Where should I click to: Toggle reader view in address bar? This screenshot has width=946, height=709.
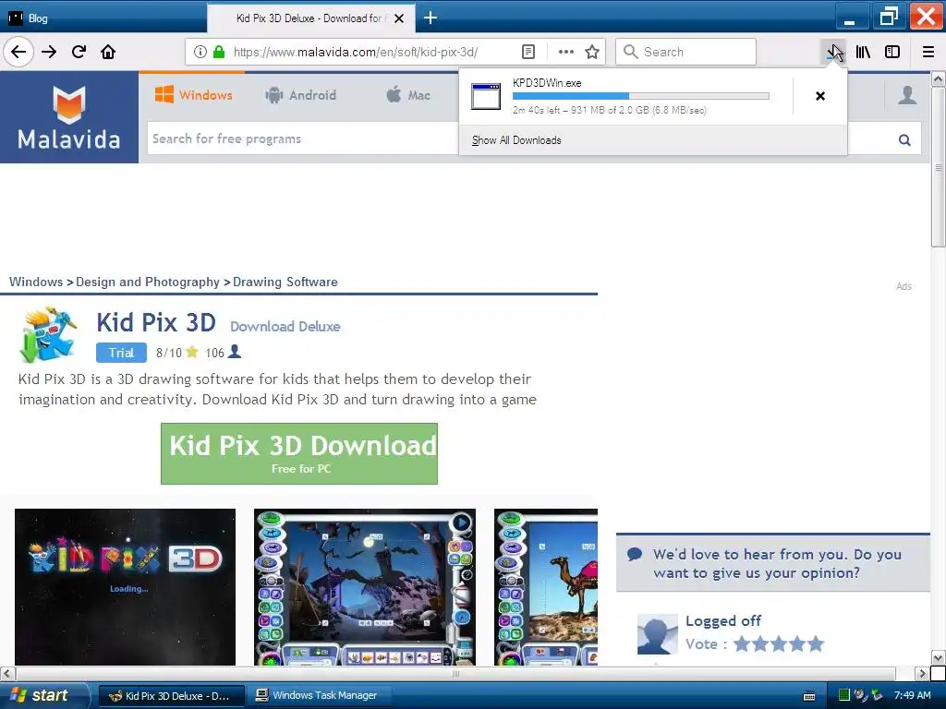528,52
